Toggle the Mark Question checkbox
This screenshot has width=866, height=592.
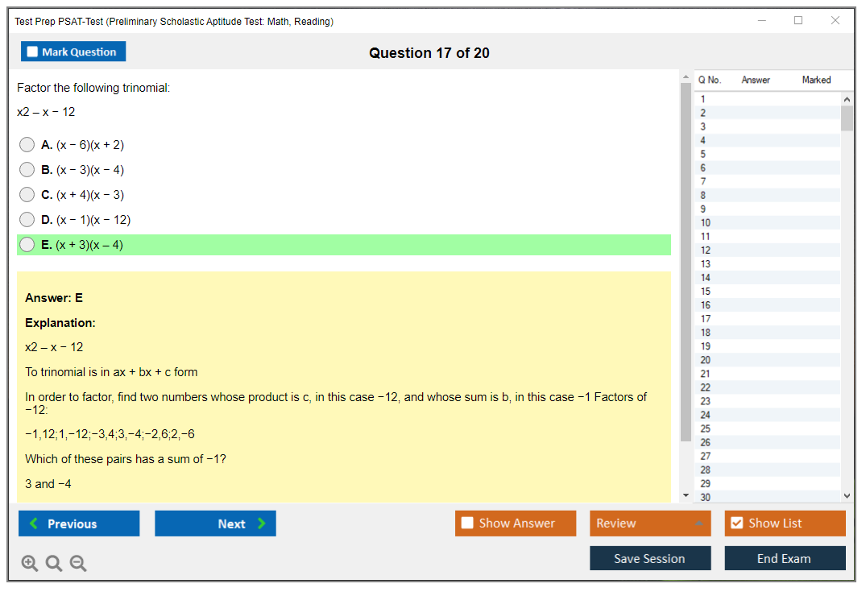[33, 52]
